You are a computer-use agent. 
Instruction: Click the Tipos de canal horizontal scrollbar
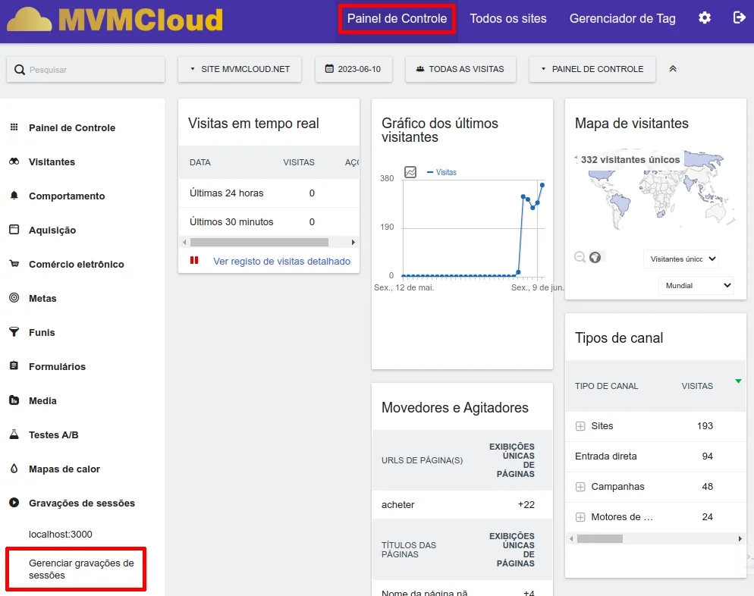point(600,538)
